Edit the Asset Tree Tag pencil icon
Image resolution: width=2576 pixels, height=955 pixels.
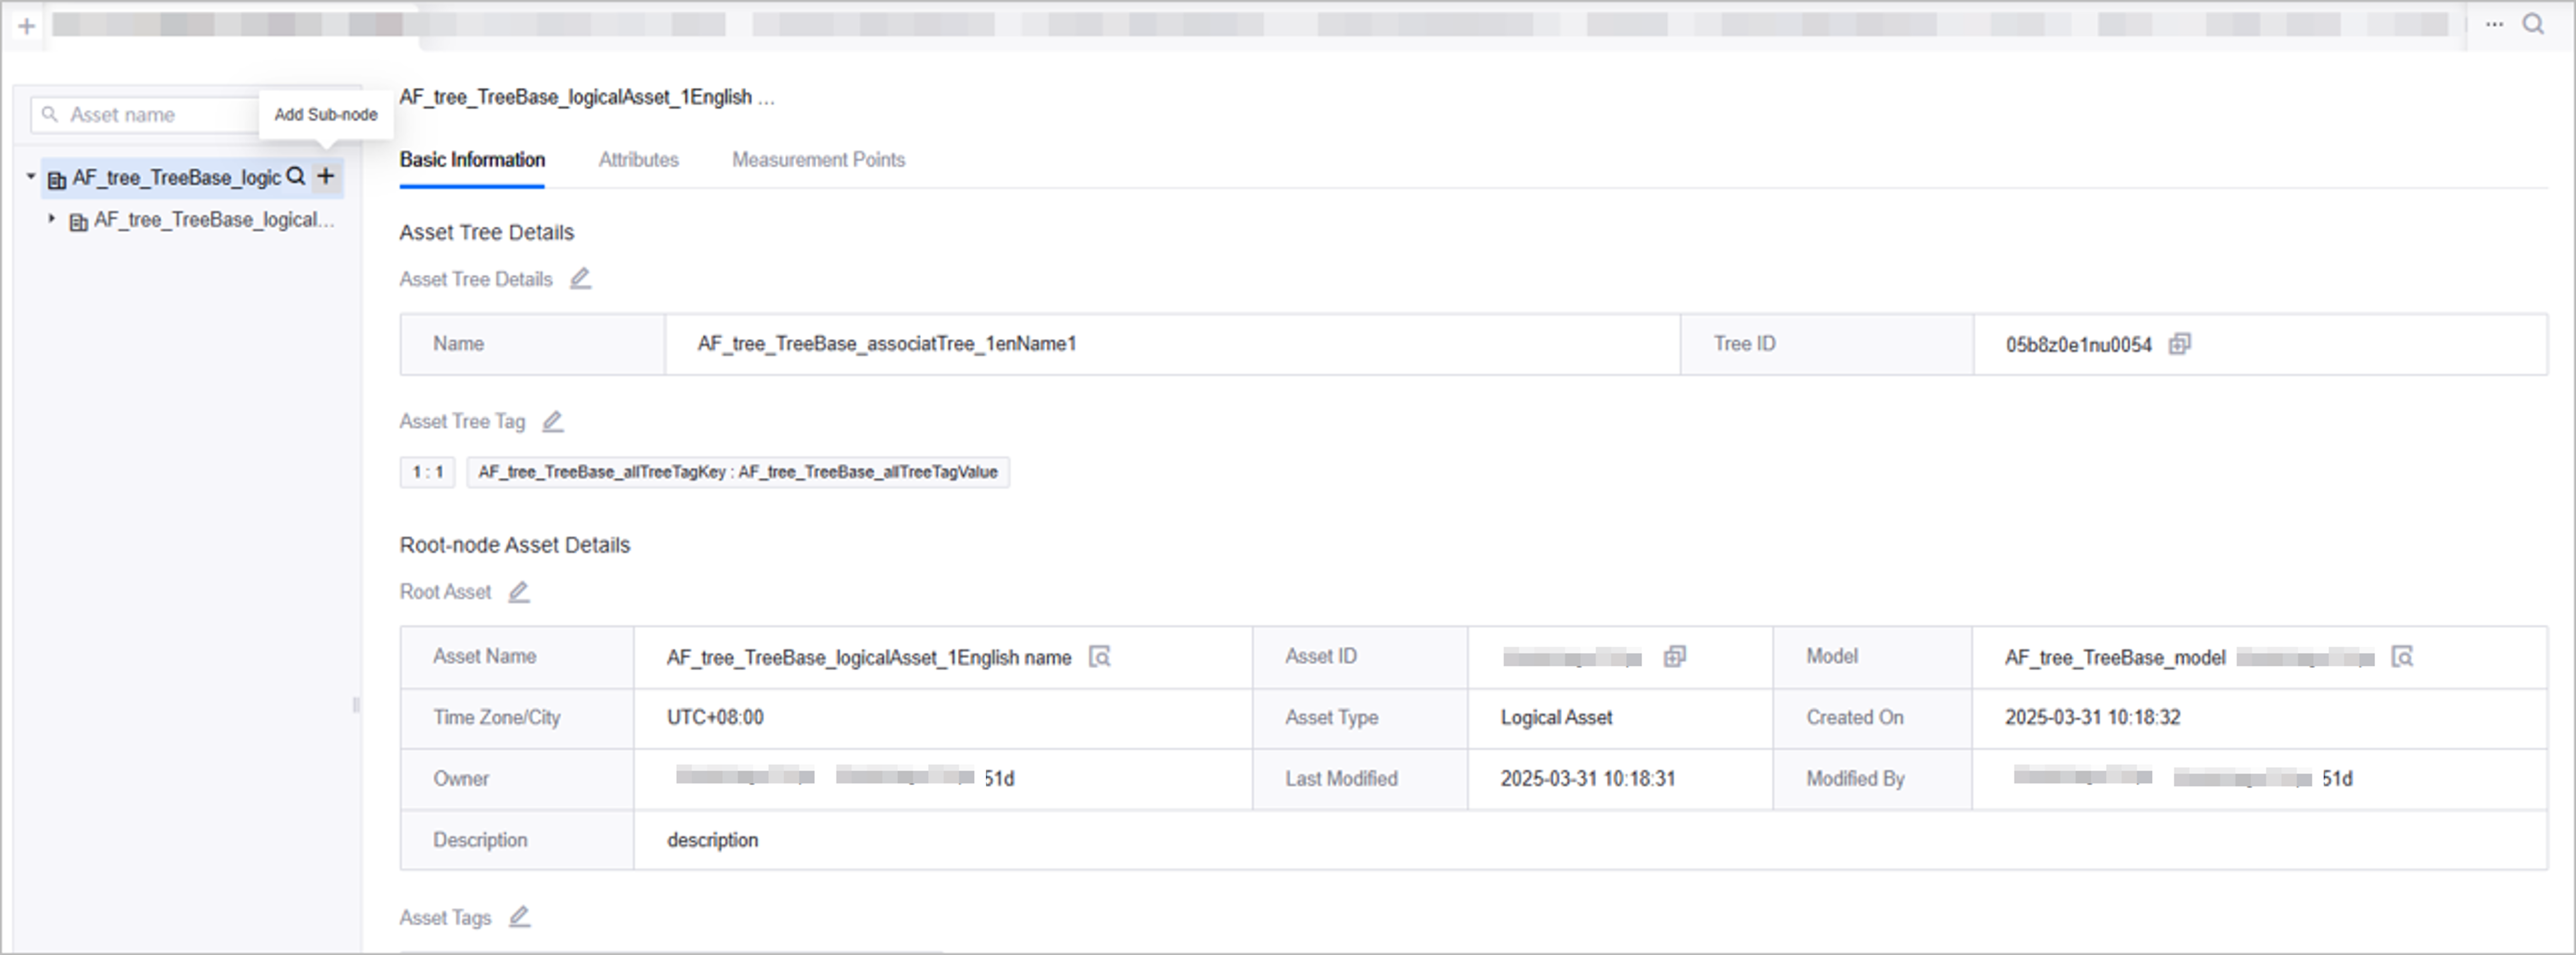(x=553, y=422)
